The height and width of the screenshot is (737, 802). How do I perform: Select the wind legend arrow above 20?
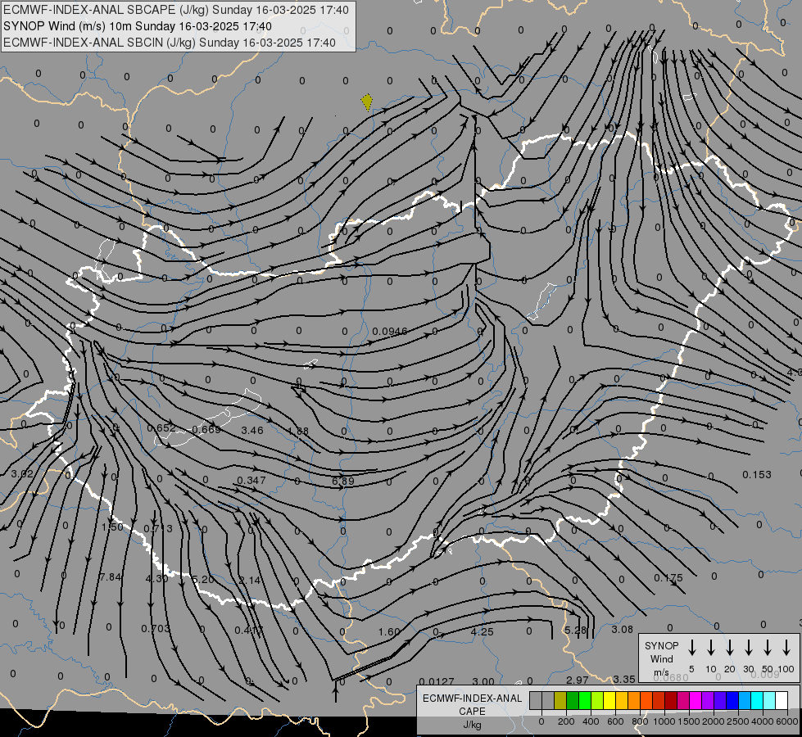pos(730,648)
